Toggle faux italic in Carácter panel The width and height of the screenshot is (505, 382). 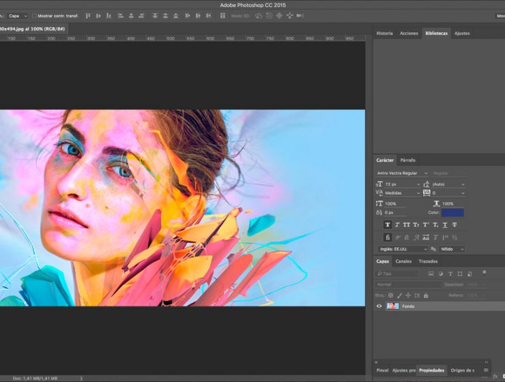[397, 224]
